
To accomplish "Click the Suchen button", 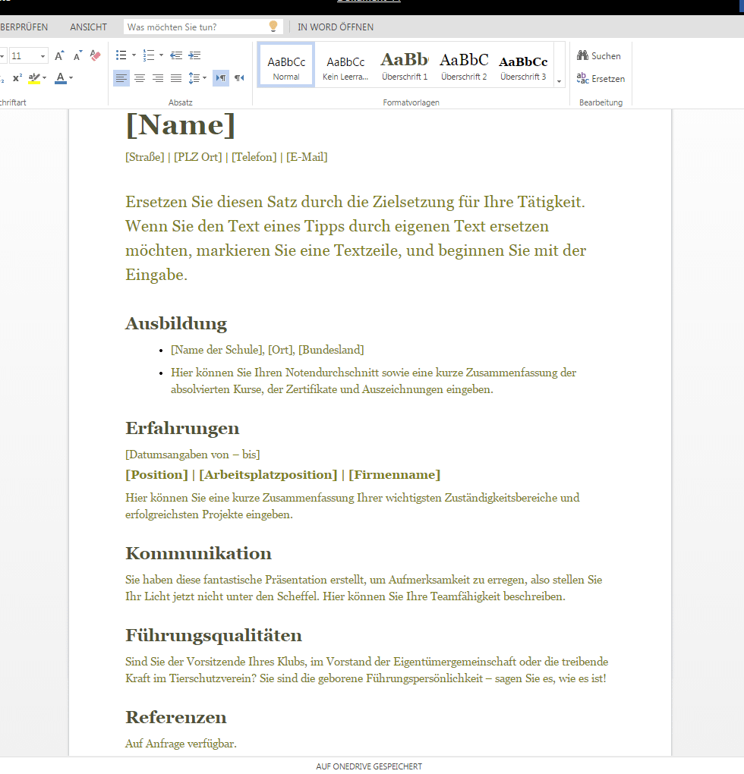I will (x=598, y=56).
